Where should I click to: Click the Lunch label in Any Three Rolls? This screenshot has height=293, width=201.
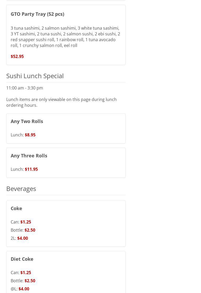coord(17,169)
